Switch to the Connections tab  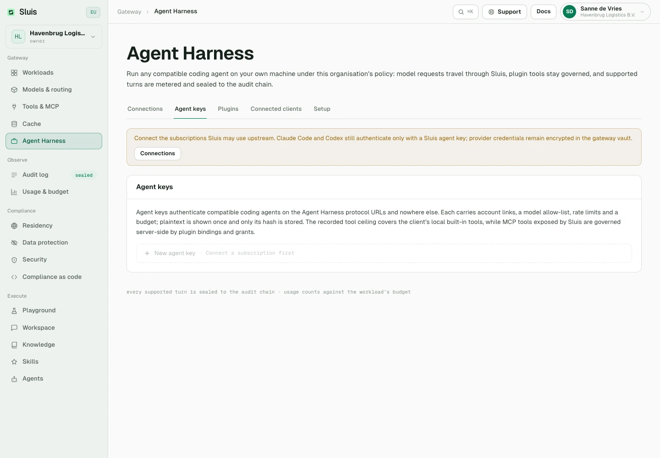click(145, 109)
